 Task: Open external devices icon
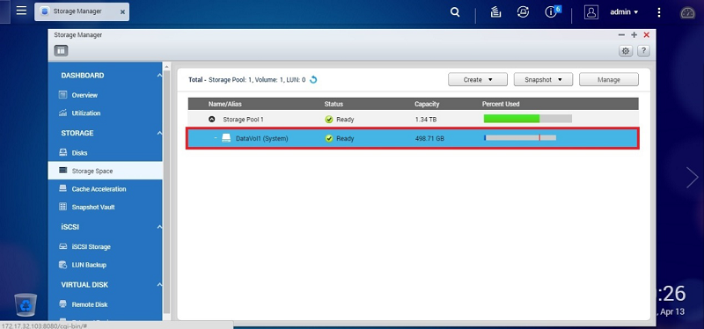(523, 12)
